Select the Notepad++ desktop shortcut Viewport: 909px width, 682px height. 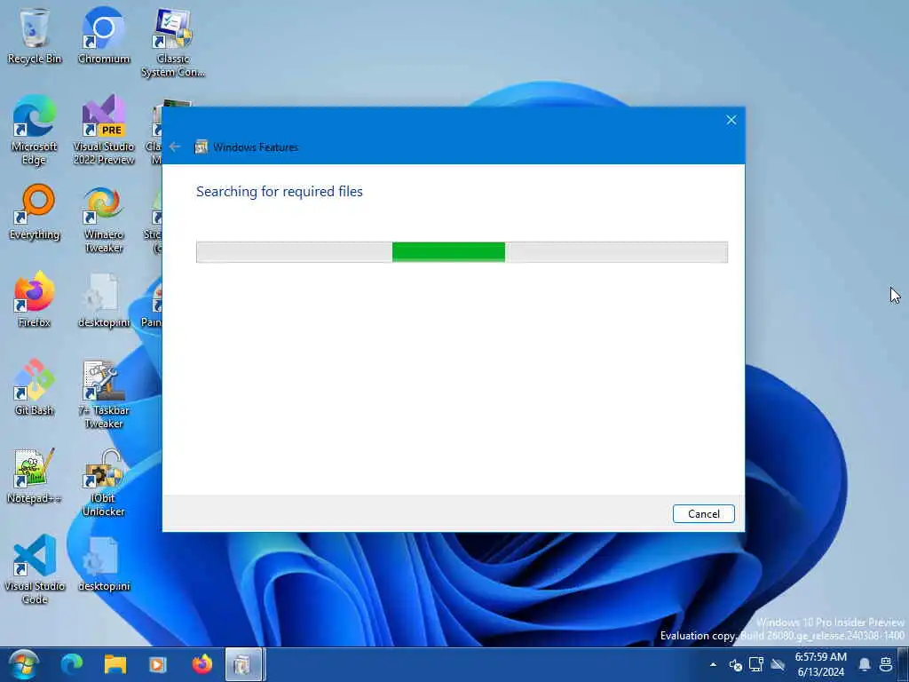(35, 476)
